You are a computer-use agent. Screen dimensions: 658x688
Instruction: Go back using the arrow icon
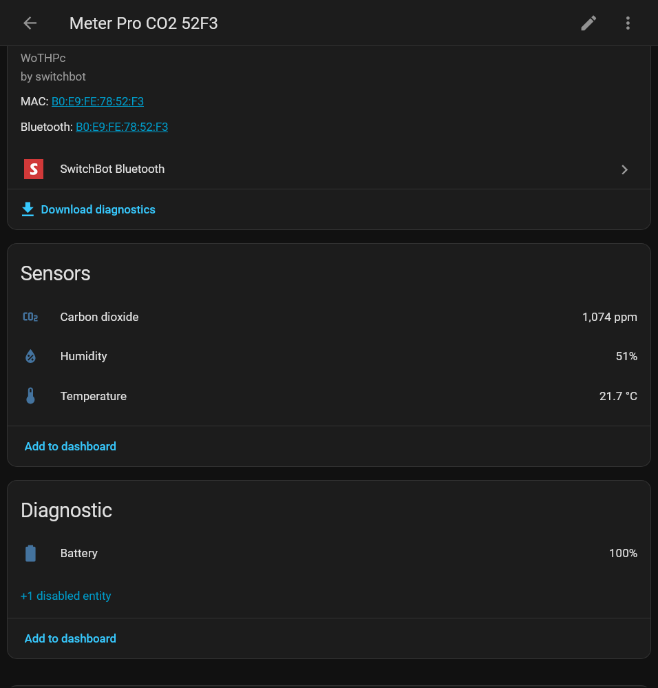[30, 23]
